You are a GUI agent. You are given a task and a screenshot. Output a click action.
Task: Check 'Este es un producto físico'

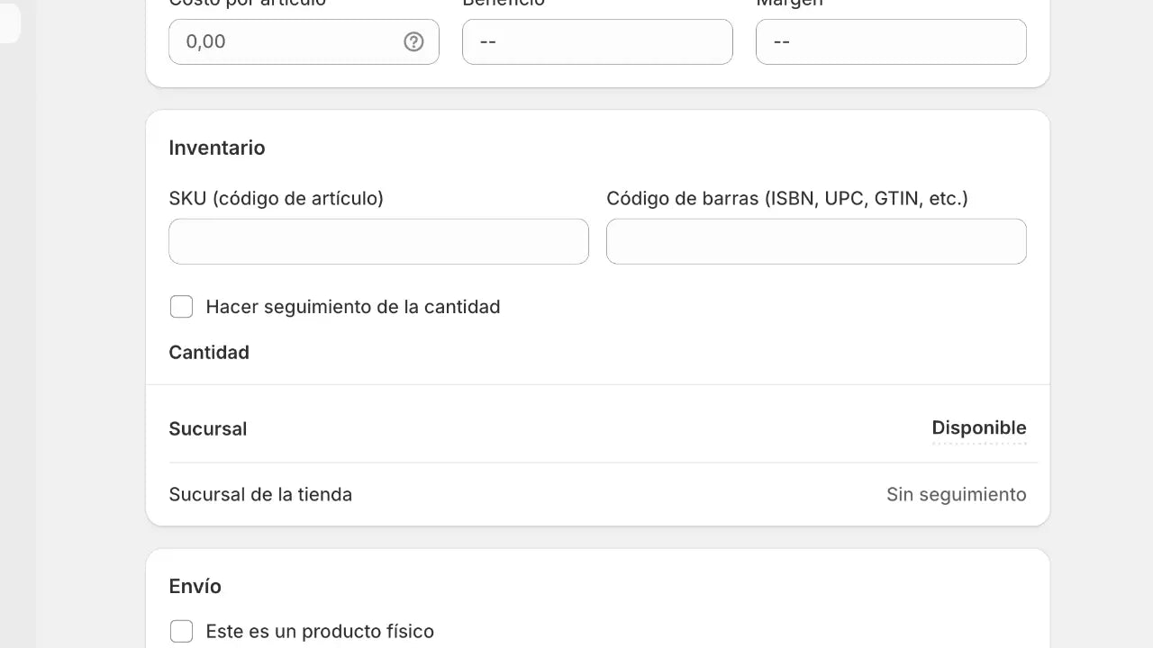tap(182, 631)
